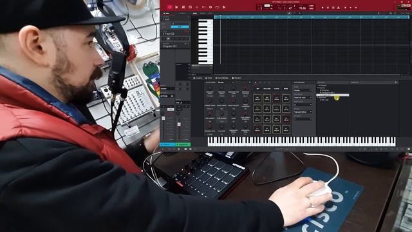Image resolution: width=412 pixels, height=232 pixels.
Task: Click the icon at far right of status bar
Action: [409, 149]
